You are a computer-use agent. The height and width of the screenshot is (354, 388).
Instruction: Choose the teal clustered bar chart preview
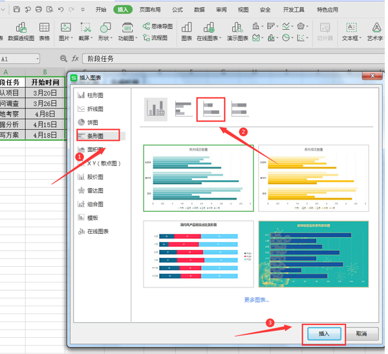pos(199,178)
